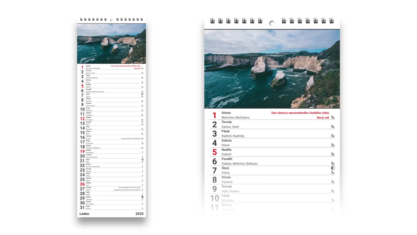Click day number 6 in the enlarged calendar
Viewport: 417px width, 235px height.
[214, 161]
